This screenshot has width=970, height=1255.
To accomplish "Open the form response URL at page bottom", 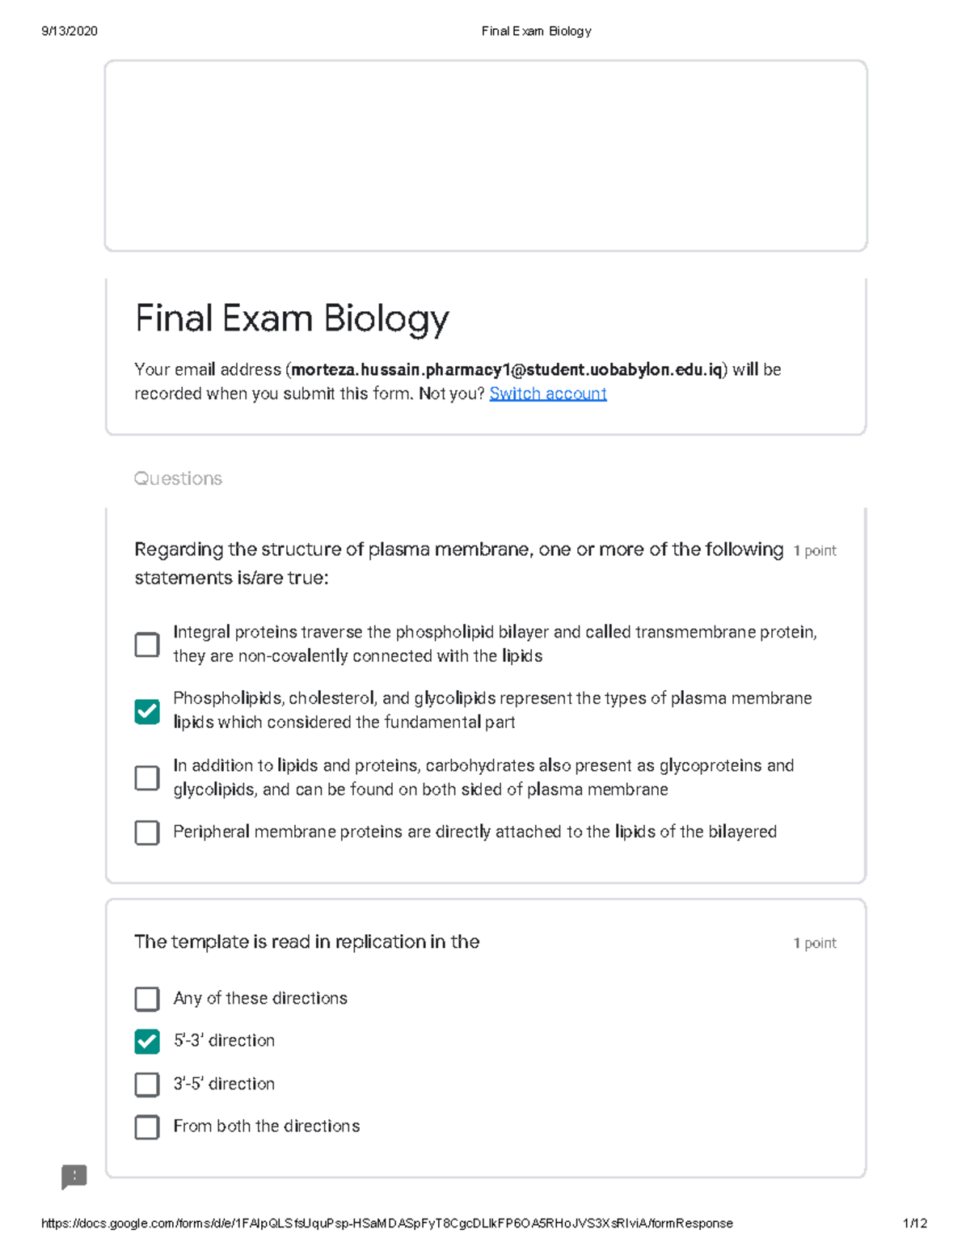I will (386, 1223).
